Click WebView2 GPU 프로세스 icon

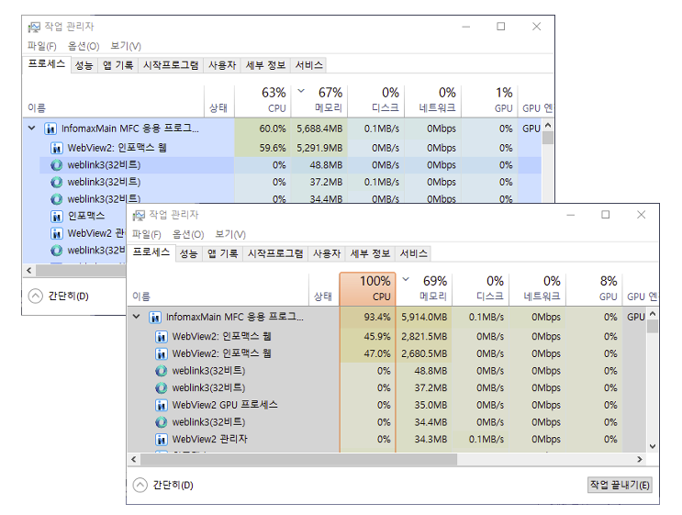pyautogui.click(x=162, y=406)
